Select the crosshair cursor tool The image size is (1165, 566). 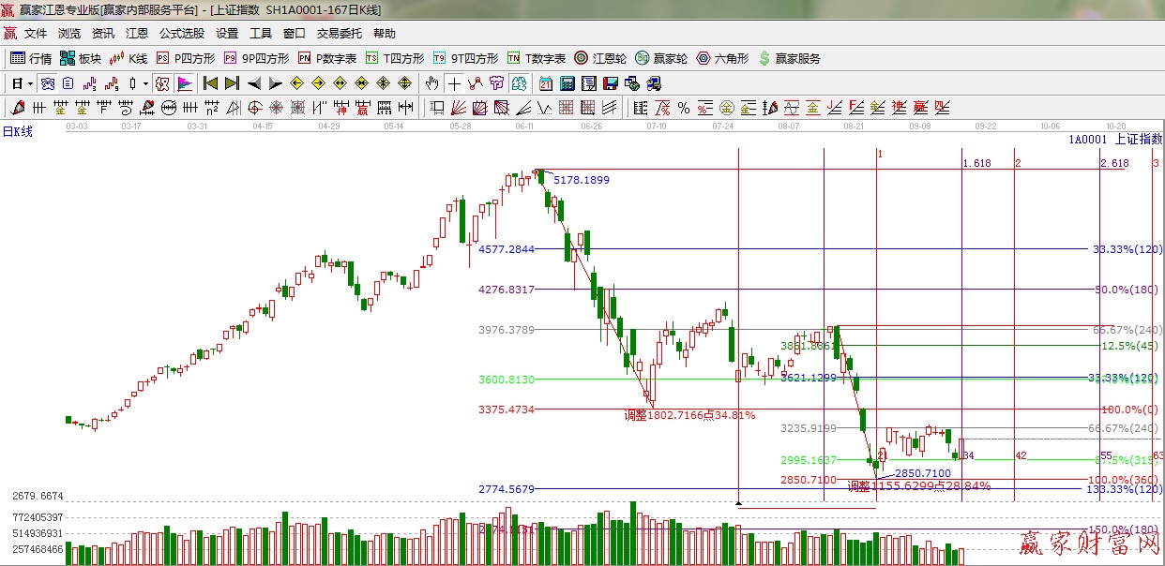454,83
